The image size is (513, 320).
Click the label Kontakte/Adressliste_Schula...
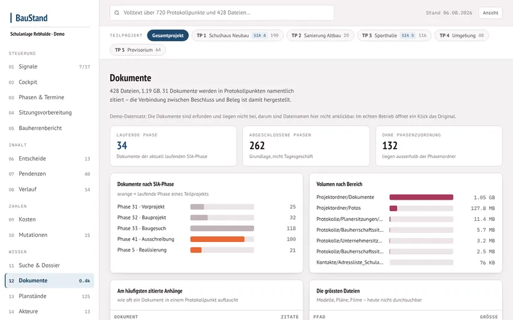[349, 262]
